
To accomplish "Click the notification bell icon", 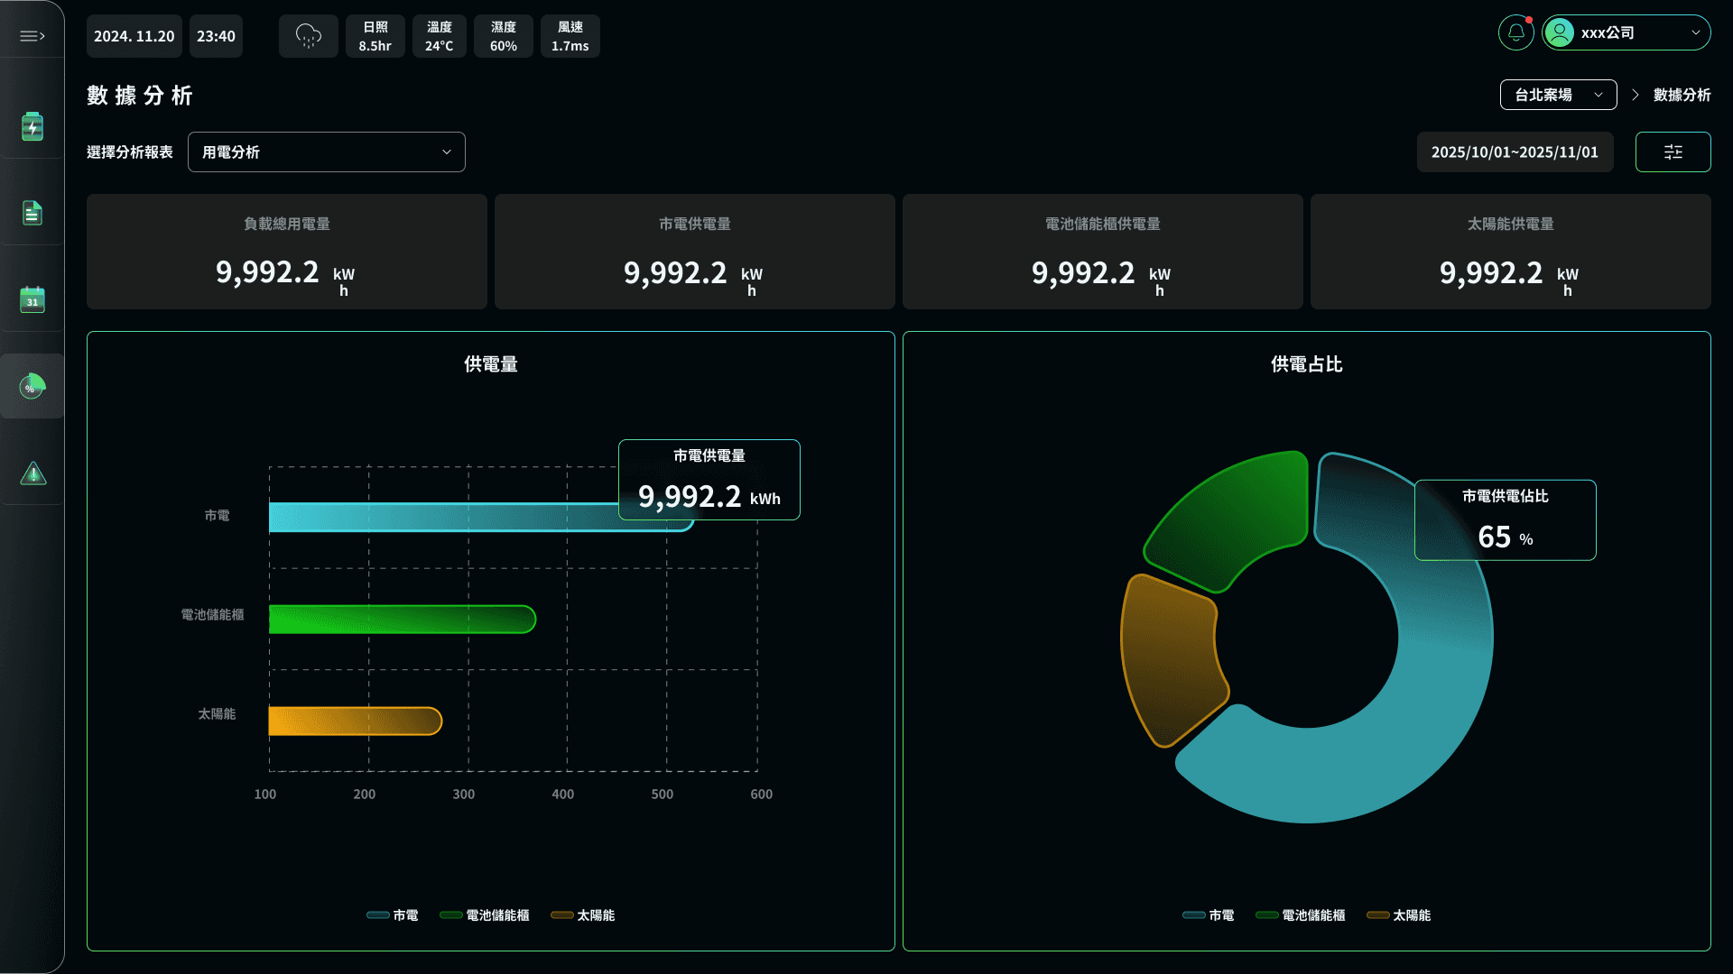I will (x=1516, y=32).
